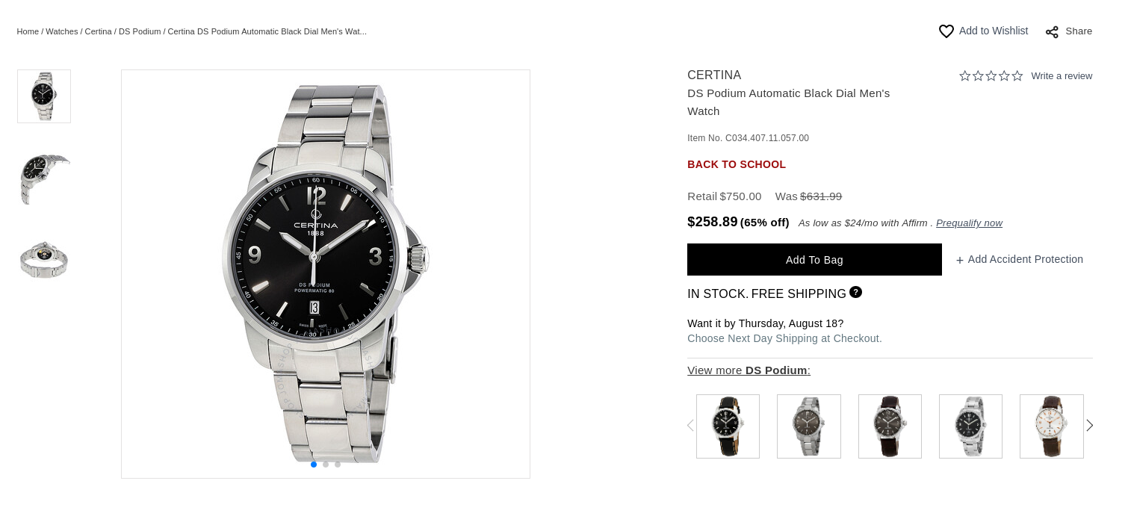
Task: Show previous DS Podium watches with left arrow
Action: click(x=690, y=426)
